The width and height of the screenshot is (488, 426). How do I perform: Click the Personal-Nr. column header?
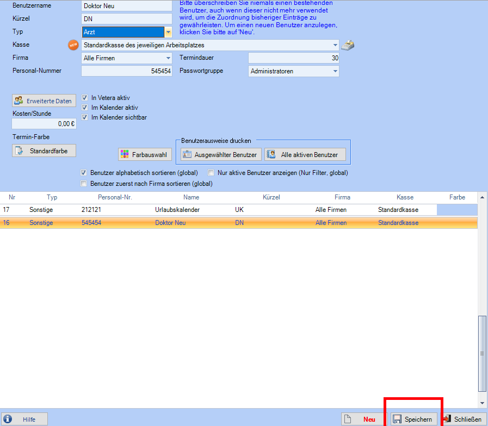pos(115,197)
